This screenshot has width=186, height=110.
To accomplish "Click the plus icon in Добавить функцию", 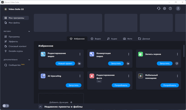I will click(71, 102).
